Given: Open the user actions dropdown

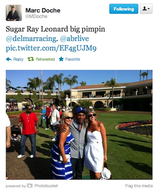Looking at the screenshot, I should click(146, 9).
